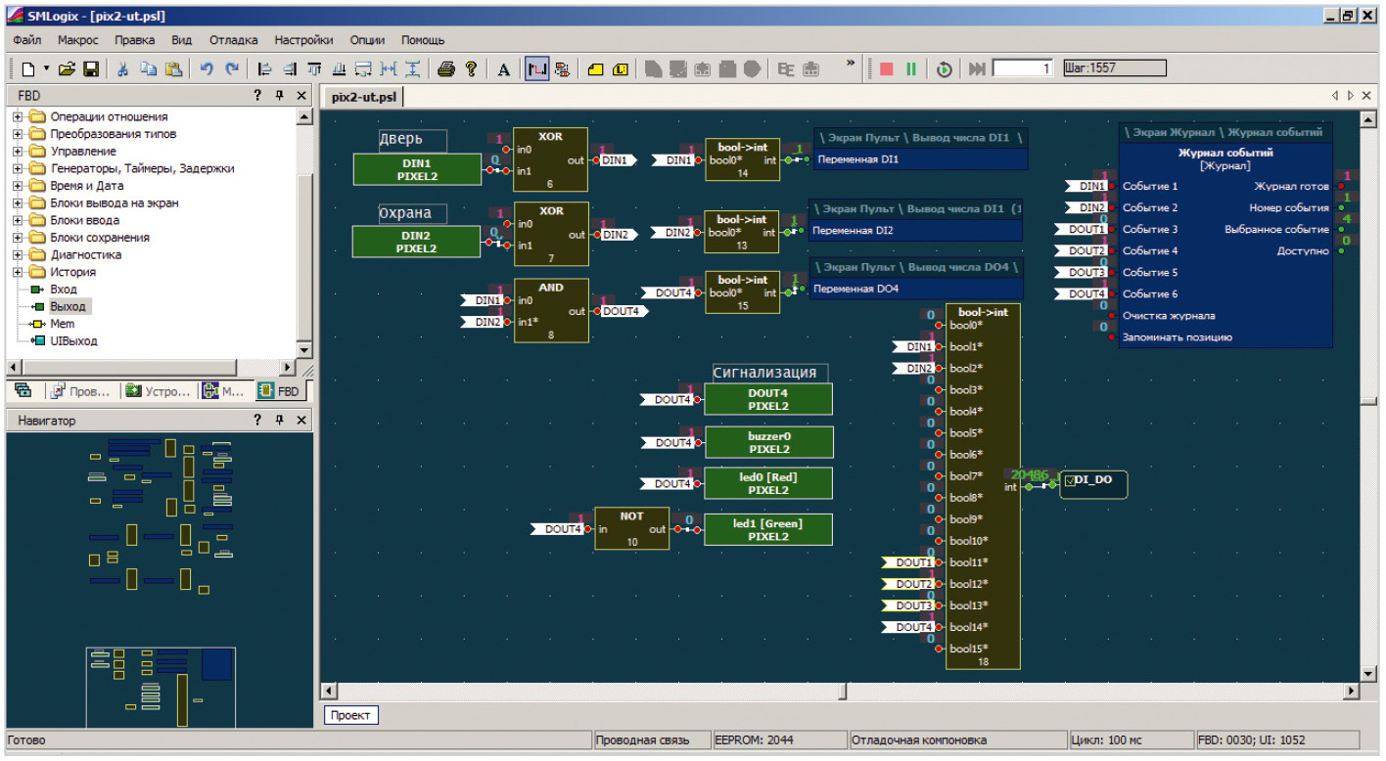
Task: Click the Undo arrow in toolbar
Action: [207, 69]
